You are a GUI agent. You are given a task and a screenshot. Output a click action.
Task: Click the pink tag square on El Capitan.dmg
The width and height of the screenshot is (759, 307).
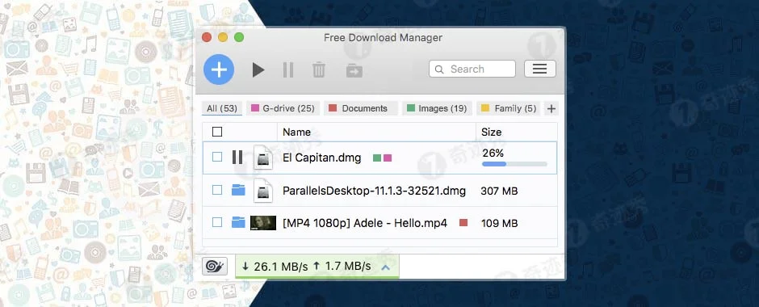[x=388, y=158]
